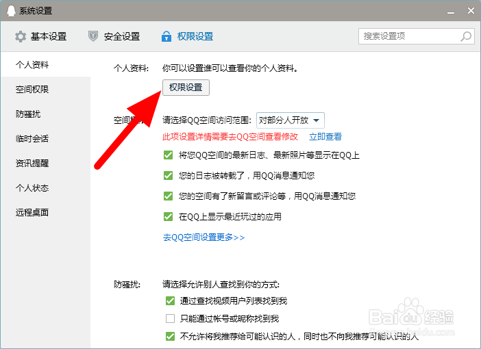Select 远程桌面 in the sidebar
The width and height of the screenshot is (481, 349).
pyautogui.click(x=45, y=212)
